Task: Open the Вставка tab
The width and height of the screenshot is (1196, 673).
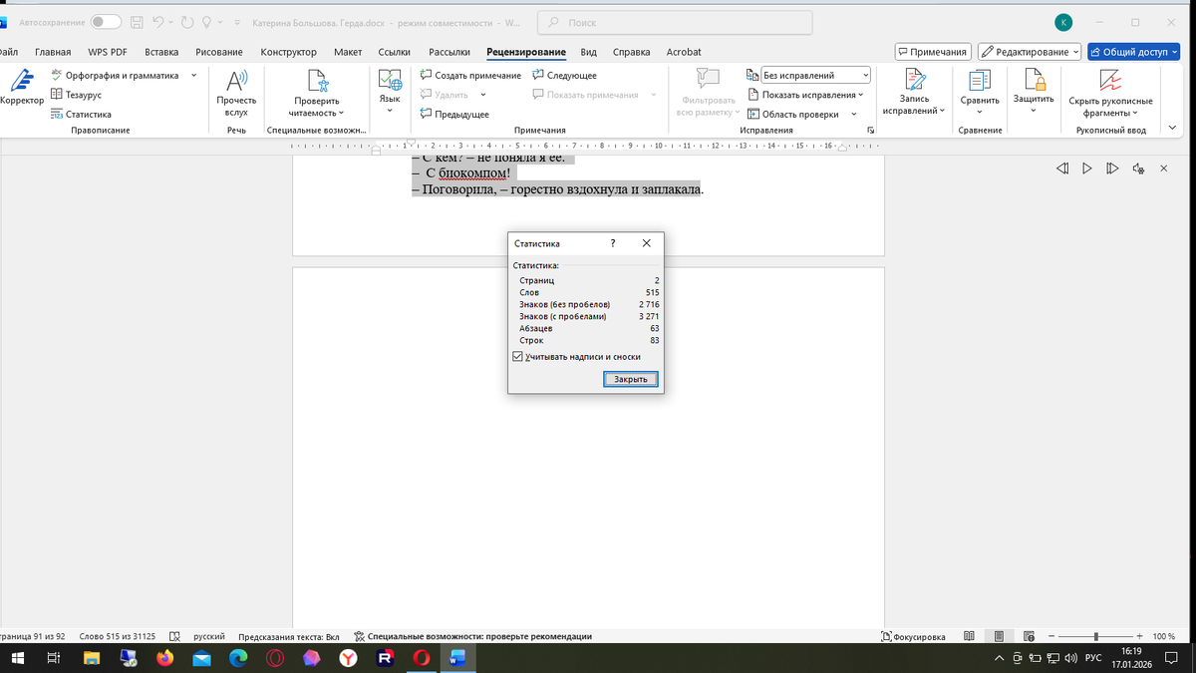Action: click(161, 52)
